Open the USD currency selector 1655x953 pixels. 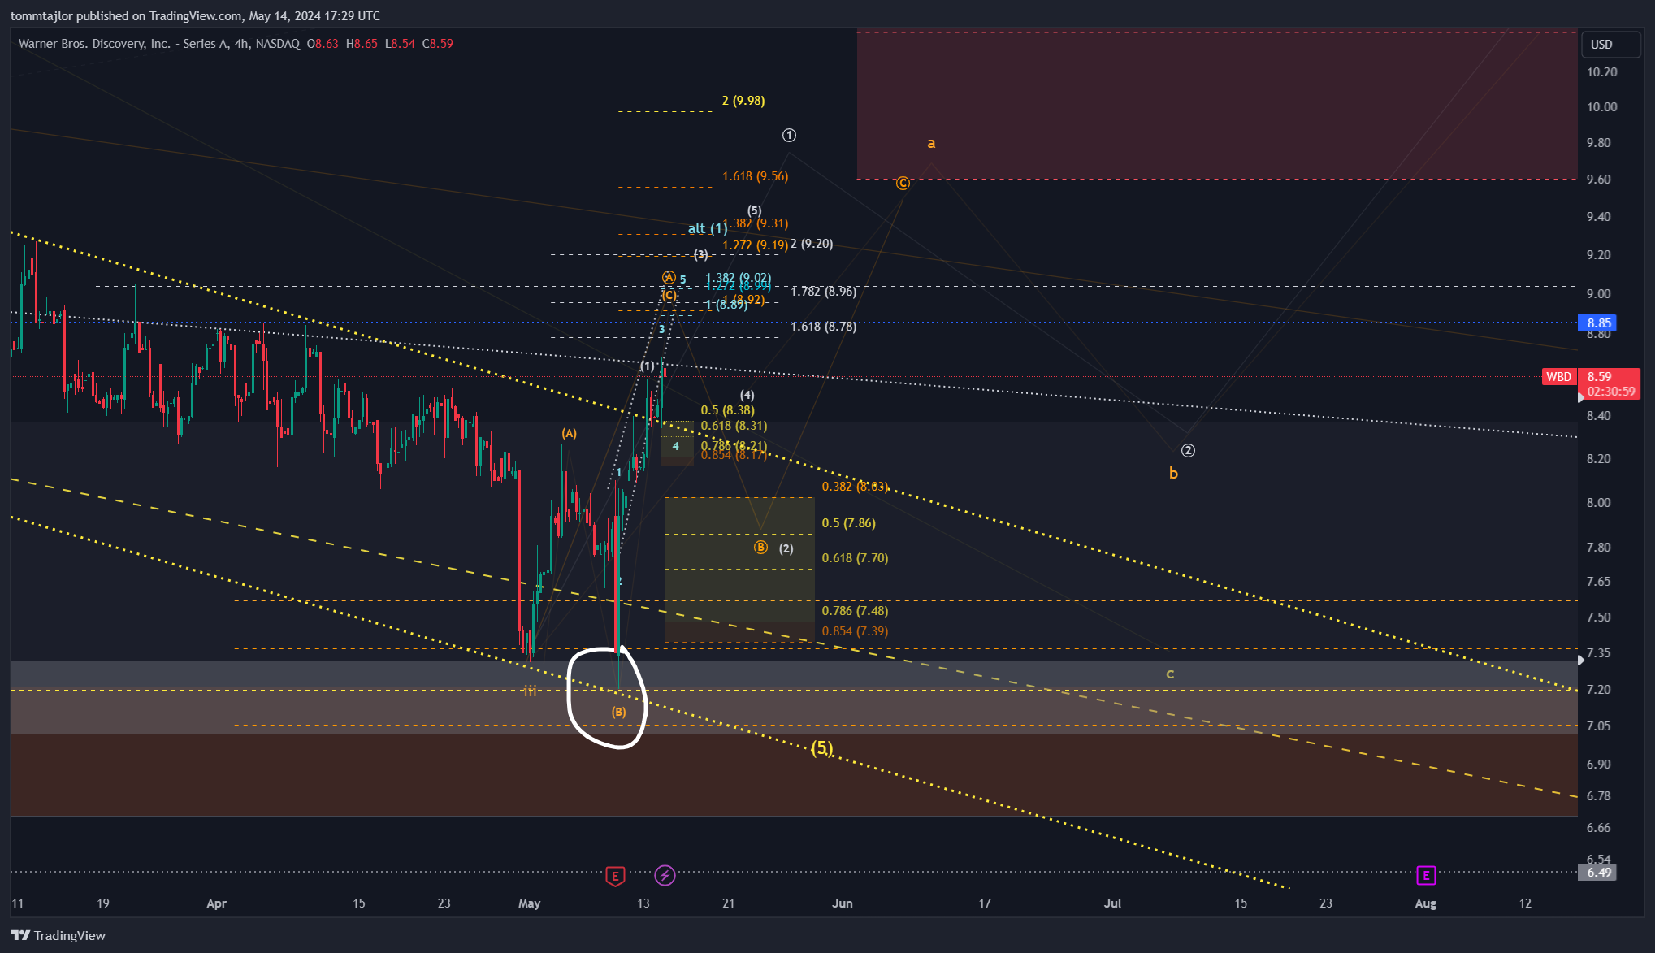tap(1610, 45)
